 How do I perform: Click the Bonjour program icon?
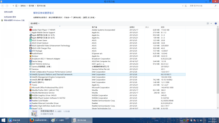30,56
